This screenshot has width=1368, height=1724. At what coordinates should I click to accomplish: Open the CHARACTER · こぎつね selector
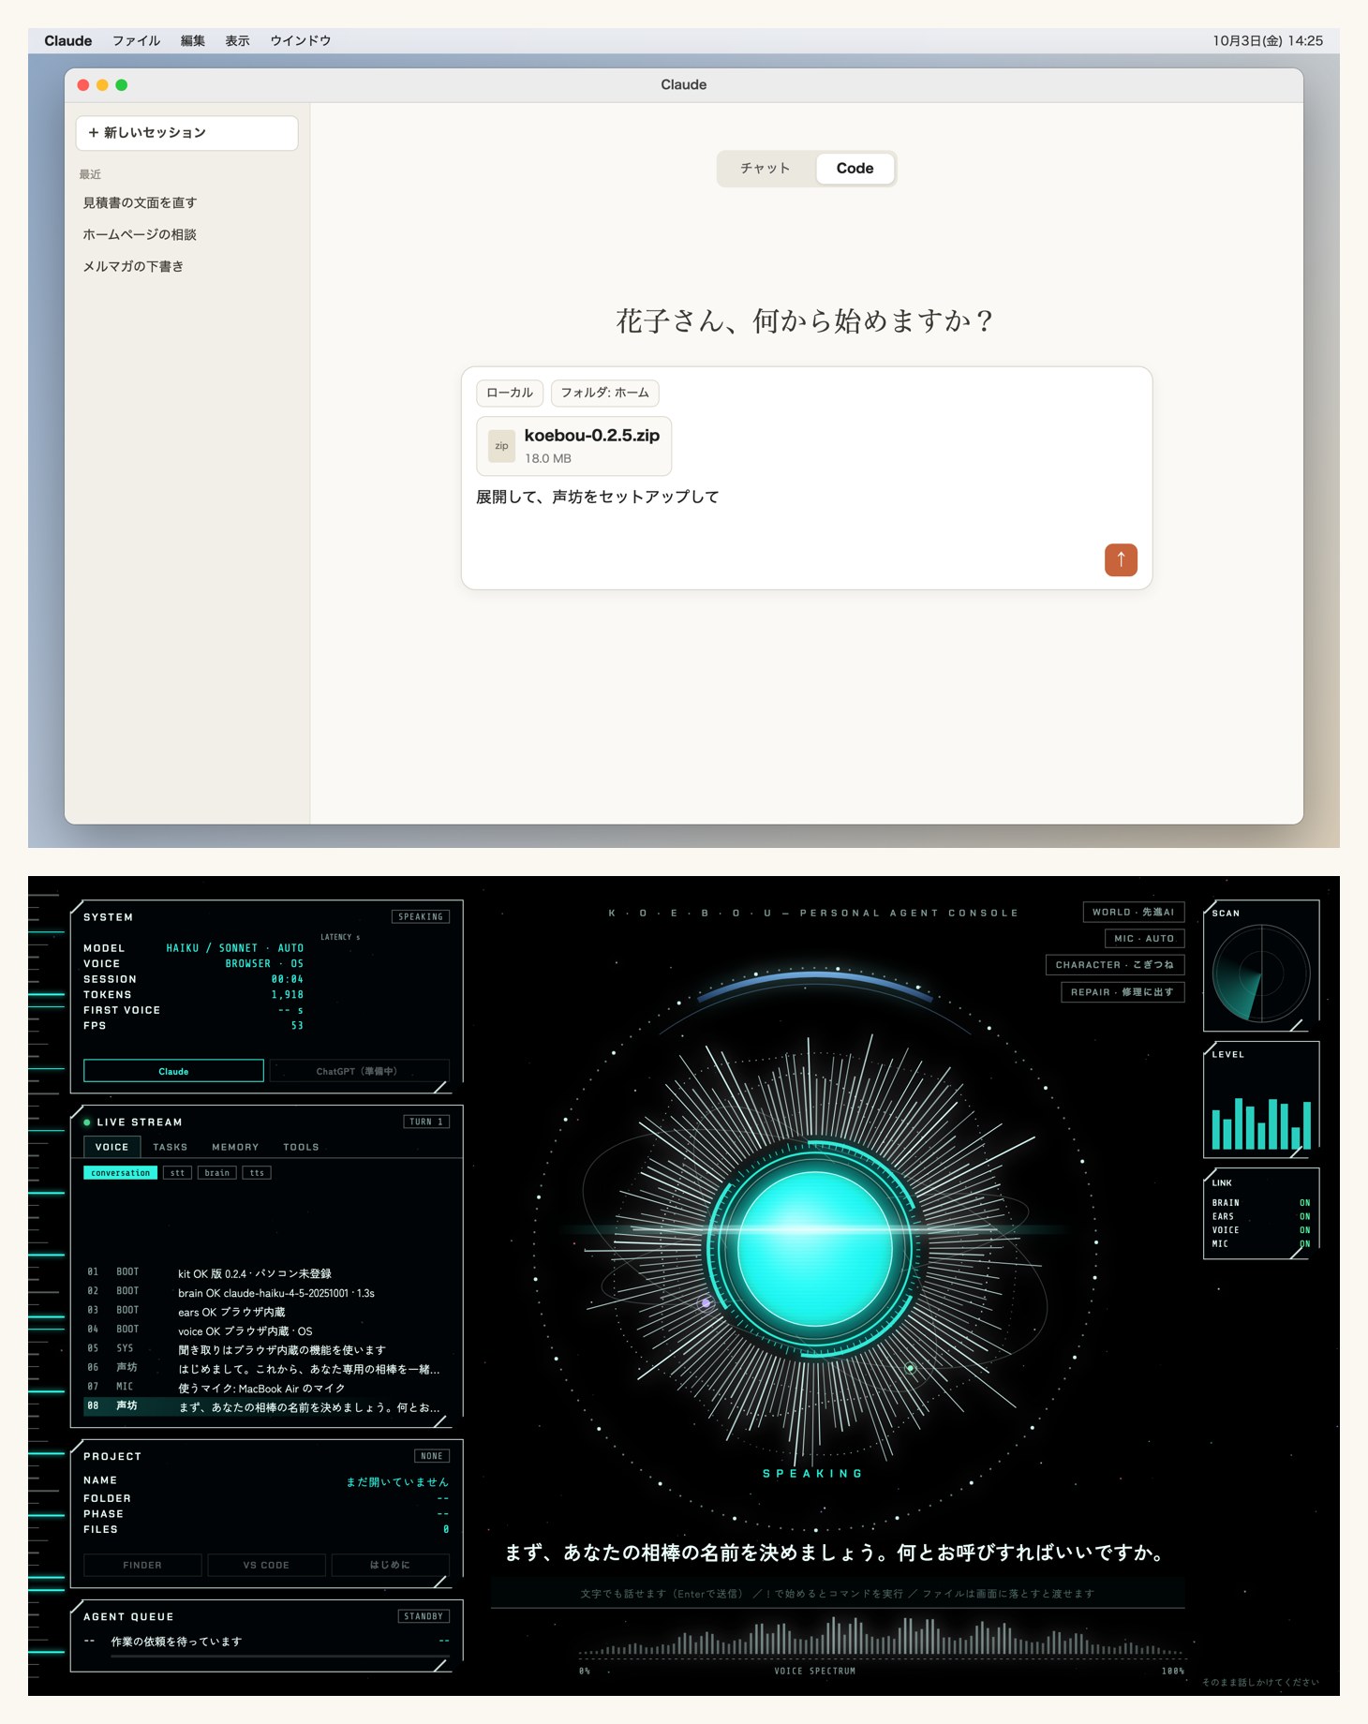pos(1115,964)
